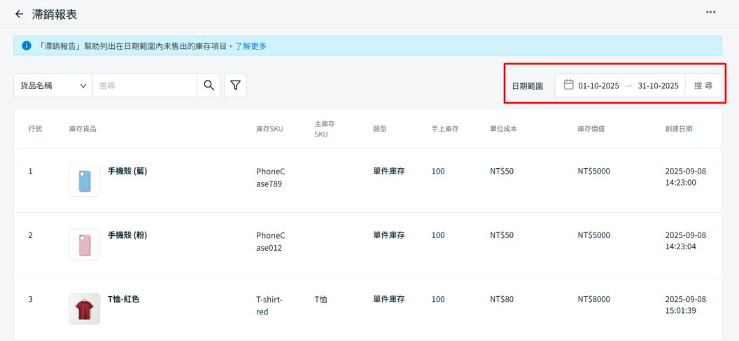Click the blue phone case thumbnail
The width and height of the screenshot is (739, 341).
(x=84, y=181)
